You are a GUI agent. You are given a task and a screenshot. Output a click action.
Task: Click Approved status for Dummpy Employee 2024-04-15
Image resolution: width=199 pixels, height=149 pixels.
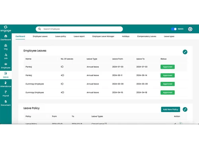pos(168,93)
